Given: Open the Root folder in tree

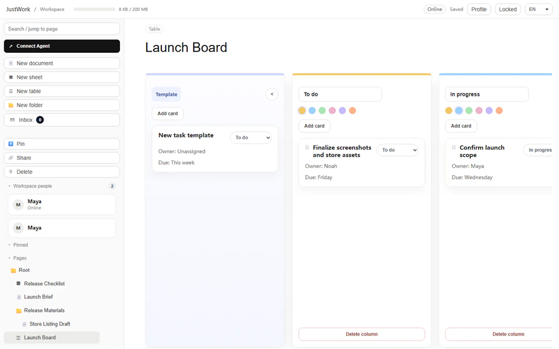Looking at the screenshot, I should click(x=24, y=270).
